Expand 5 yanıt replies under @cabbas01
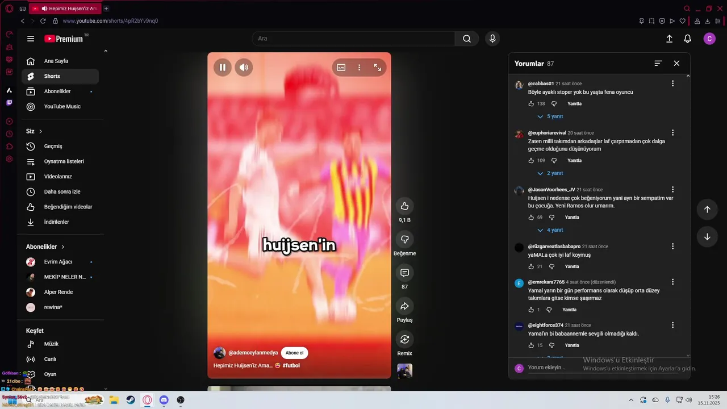This screenshot has height=409, width=727. [550, 116]
